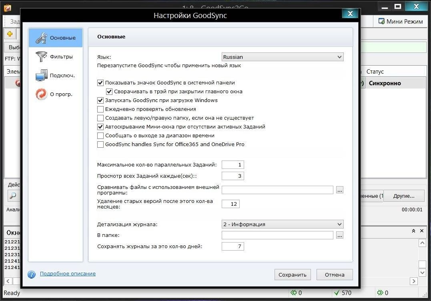Click the Отмена button
The width and height of the screenshot is (431, 301).
[x=335, y=275]
